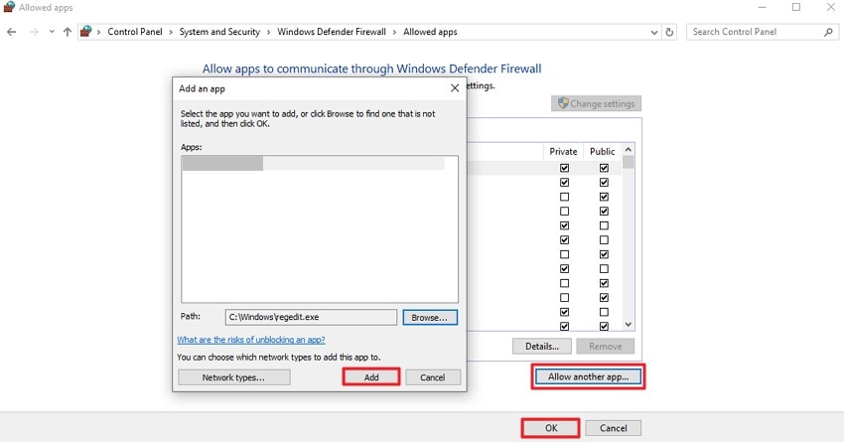Screen dimensions: 844x442
Task: Navigate to Control Panel breadcrumb
Action: pyautogui.click(x=135, y=32)
